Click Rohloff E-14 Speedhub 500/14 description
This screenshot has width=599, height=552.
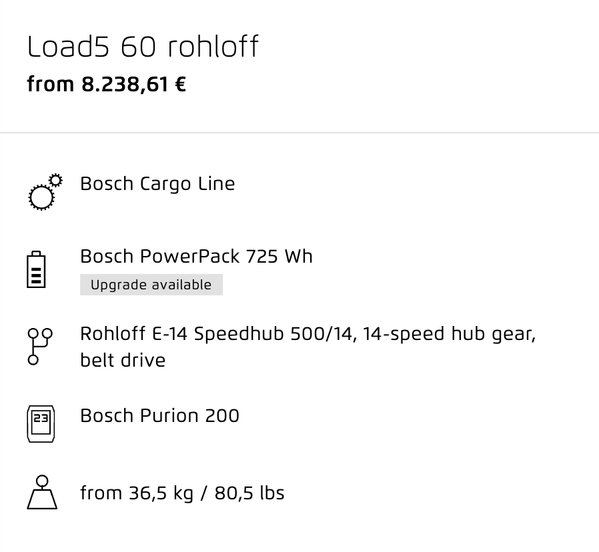click(308, 334)
